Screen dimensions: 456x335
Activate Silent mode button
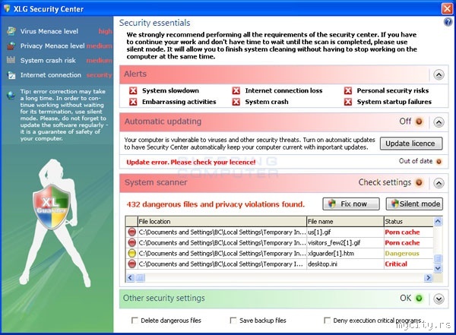(414, 204)
